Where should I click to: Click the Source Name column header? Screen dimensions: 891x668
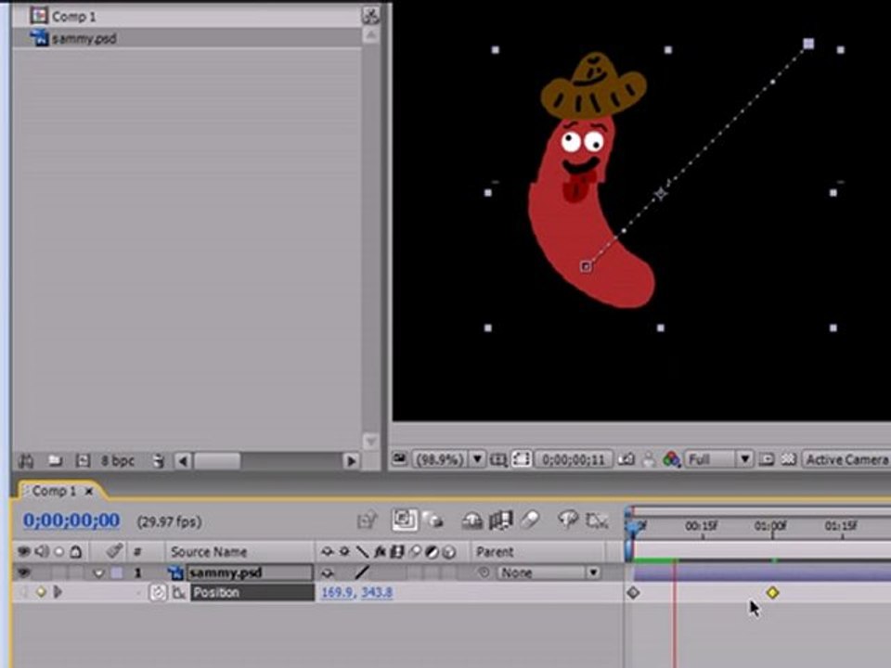pyautogui.click(x=209, y=551)
